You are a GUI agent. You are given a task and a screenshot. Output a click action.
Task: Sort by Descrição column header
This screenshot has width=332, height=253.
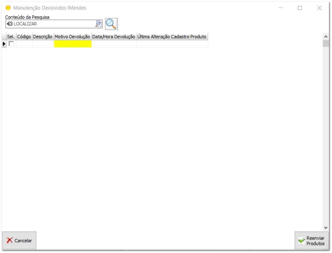tap(43, 37)
